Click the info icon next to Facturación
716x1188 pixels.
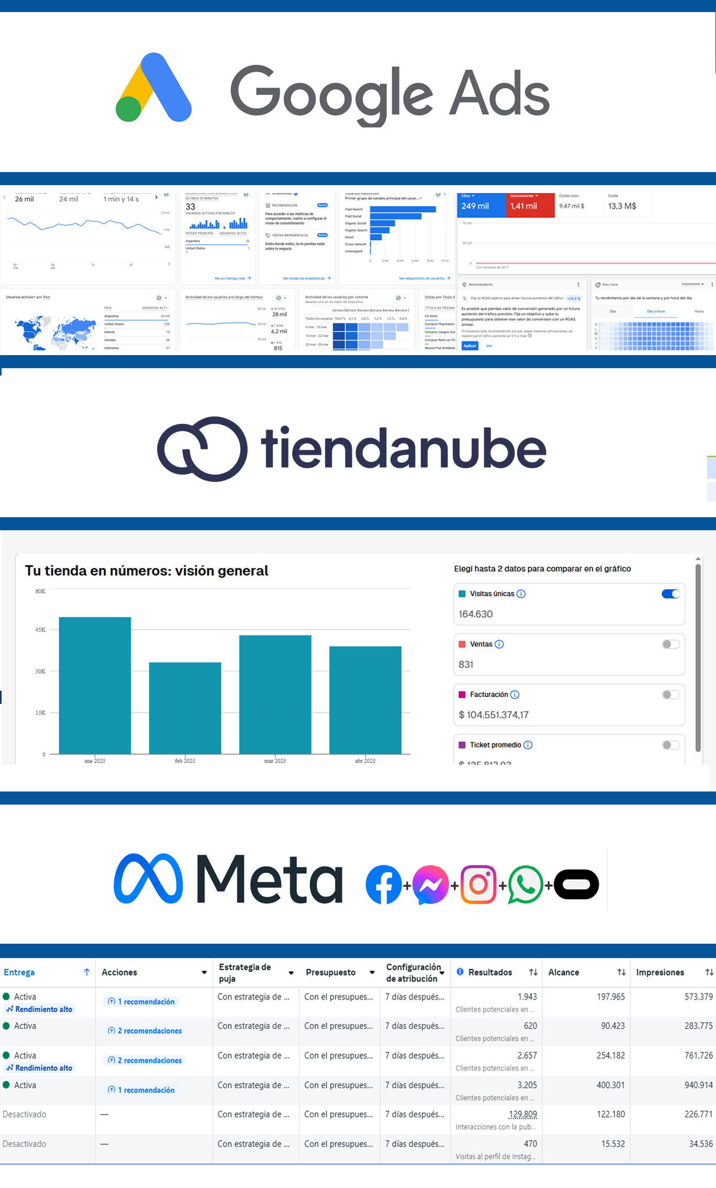click(515, 694)
